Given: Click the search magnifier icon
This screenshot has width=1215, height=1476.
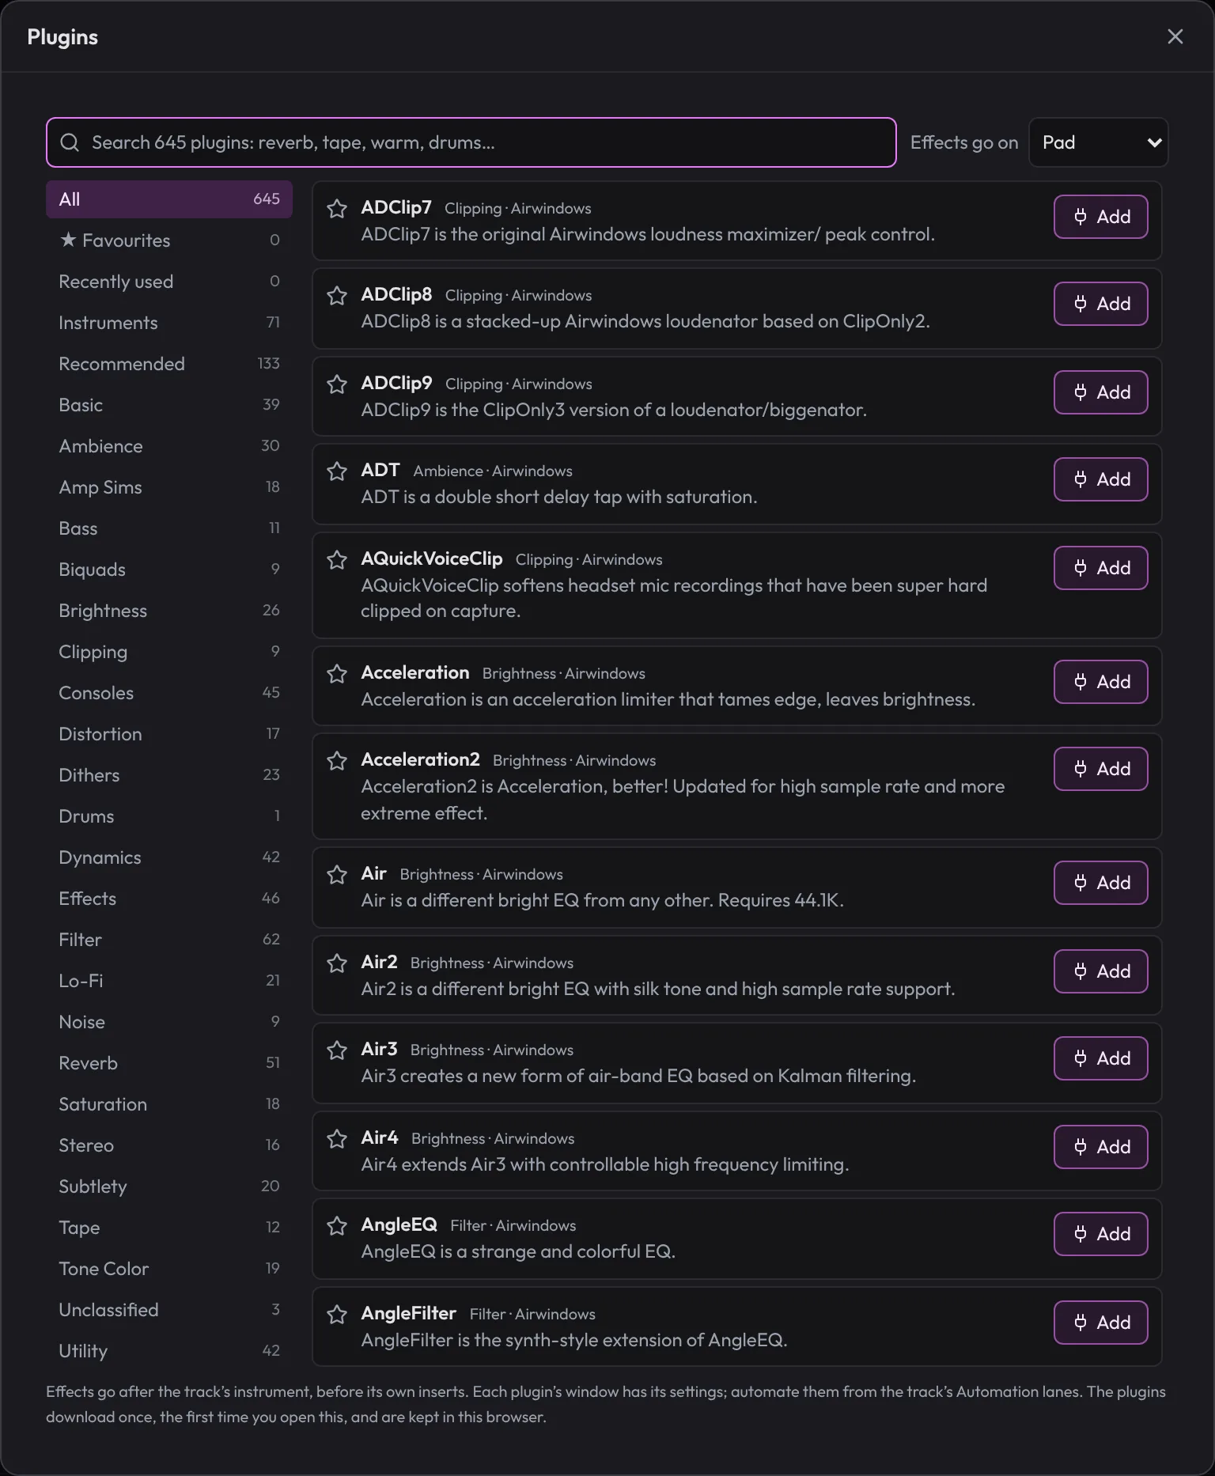Looking at the screenshot, I should click(x=70, y=142).
